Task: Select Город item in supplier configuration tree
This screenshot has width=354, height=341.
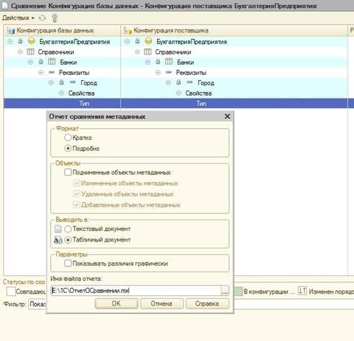Action: 206,83
